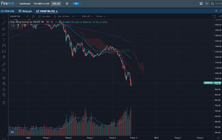Viewport: 222px width, 140px height.
Task: Pick the emoji icons tool
Action: click(x=4, y=57)
